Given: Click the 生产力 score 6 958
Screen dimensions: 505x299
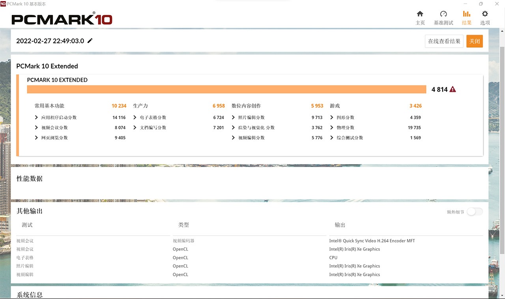Looking at the screenshot, I should [x=219, y=106].
